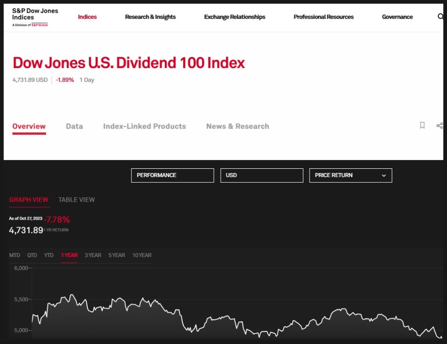This screenshot has height=344, width=447.
Task: Click the 6,000 axis label
Action: tap(21, 268)
